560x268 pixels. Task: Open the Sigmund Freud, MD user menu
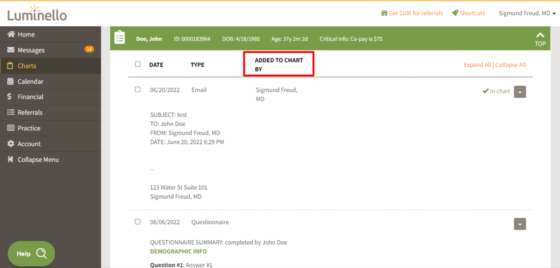click(527, 13)
